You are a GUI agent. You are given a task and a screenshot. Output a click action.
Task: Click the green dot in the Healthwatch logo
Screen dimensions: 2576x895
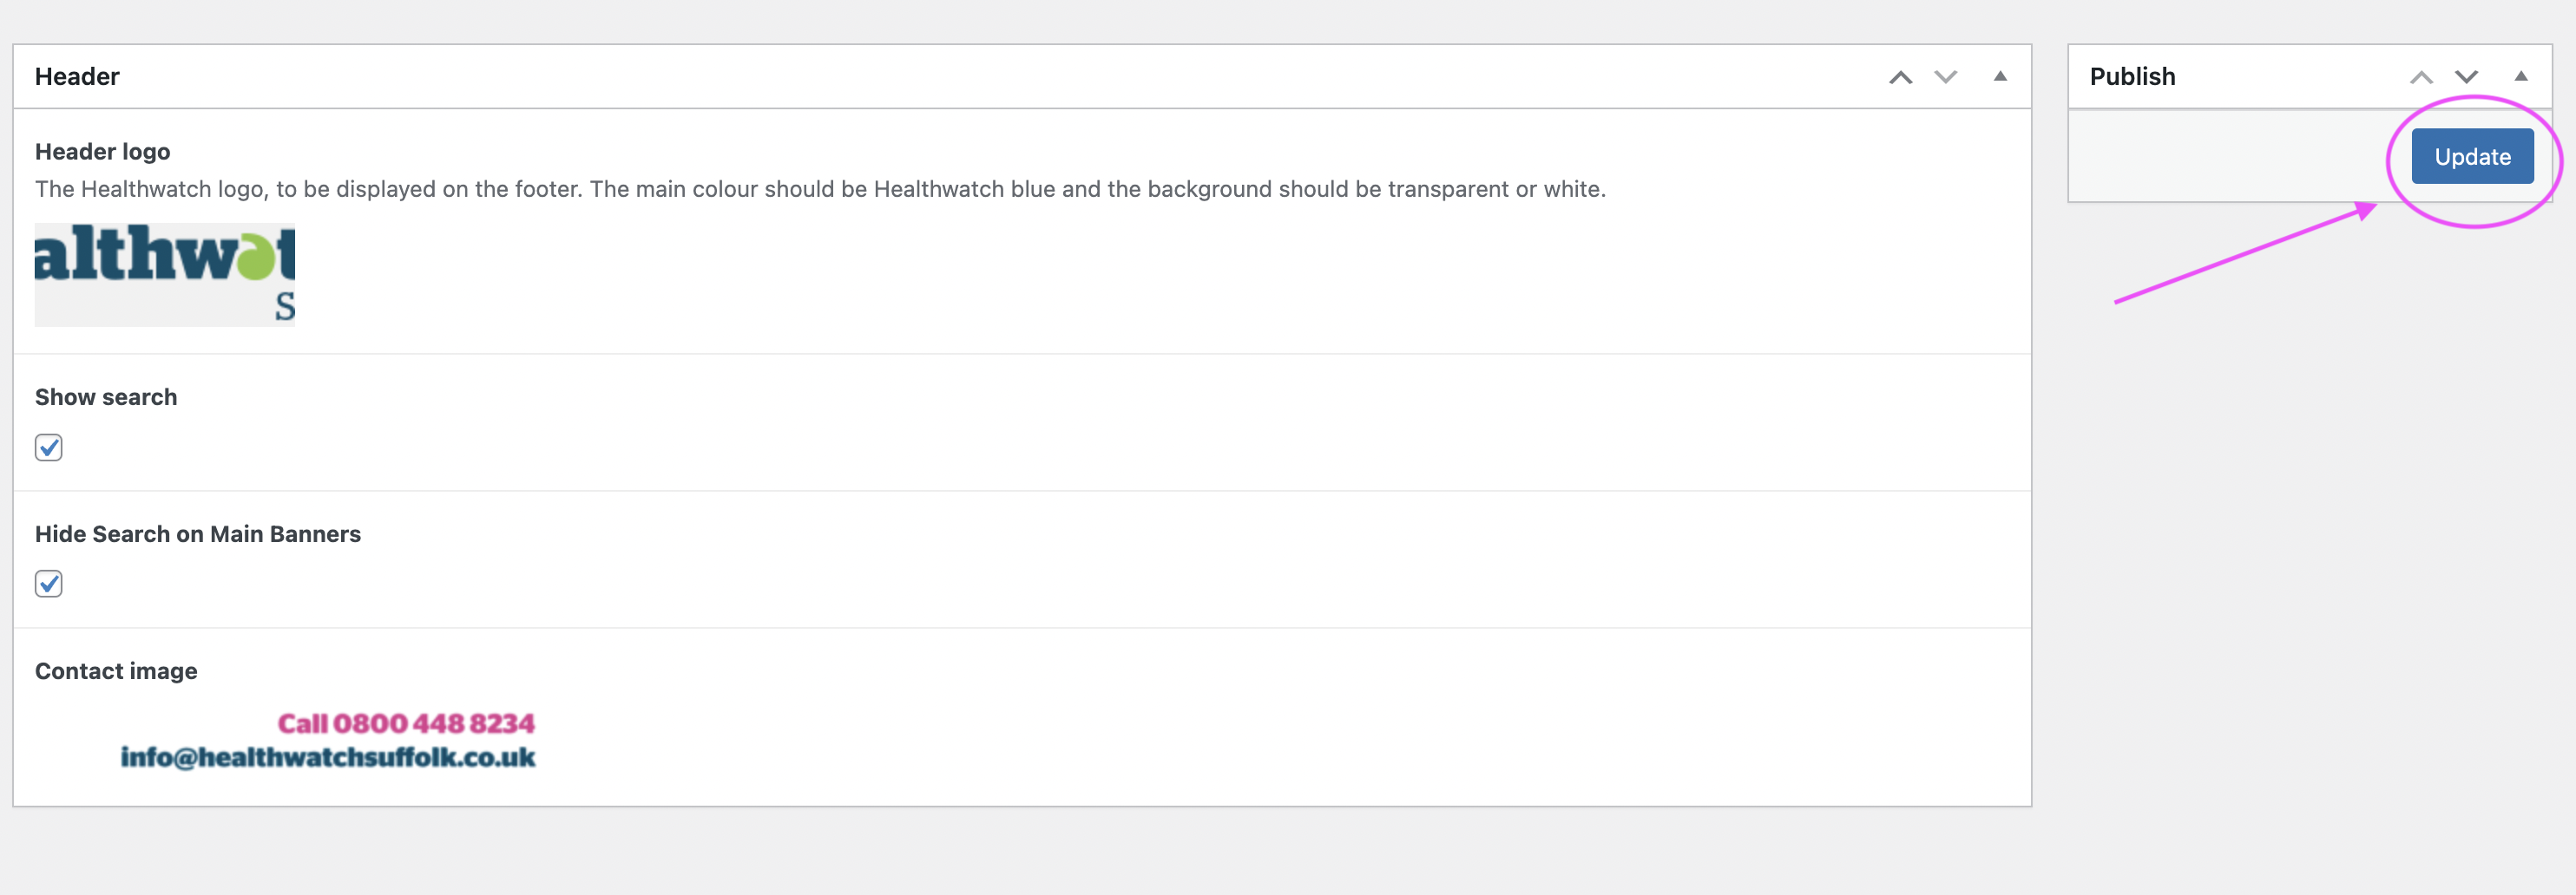pos(254,258)
